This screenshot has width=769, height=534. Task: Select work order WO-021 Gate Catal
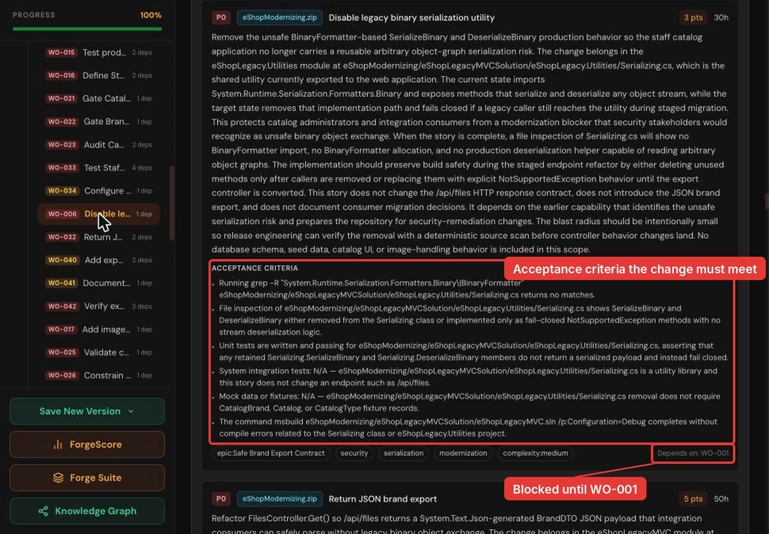(99, 98)
